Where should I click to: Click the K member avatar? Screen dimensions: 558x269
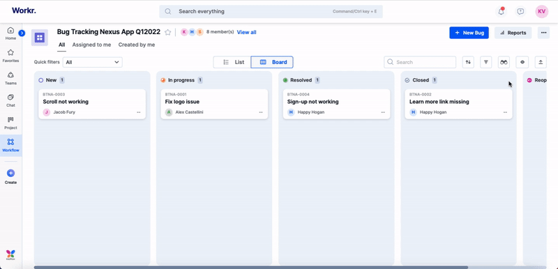(184, 32)
